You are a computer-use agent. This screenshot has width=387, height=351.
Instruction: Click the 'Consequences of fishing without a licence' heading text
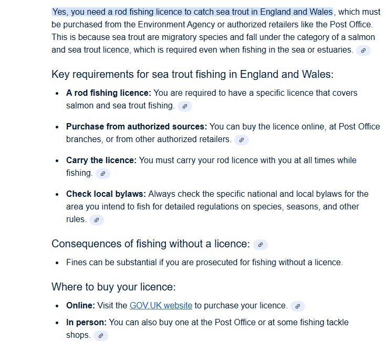click(x=150, y=244)
